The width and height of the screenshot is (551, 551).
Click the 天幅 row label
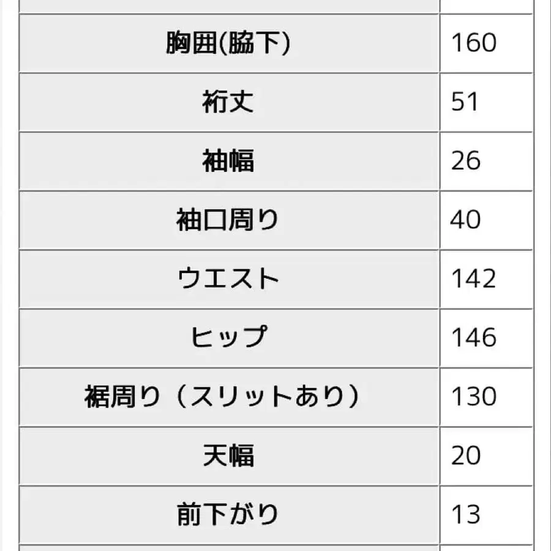click(228, 455)
